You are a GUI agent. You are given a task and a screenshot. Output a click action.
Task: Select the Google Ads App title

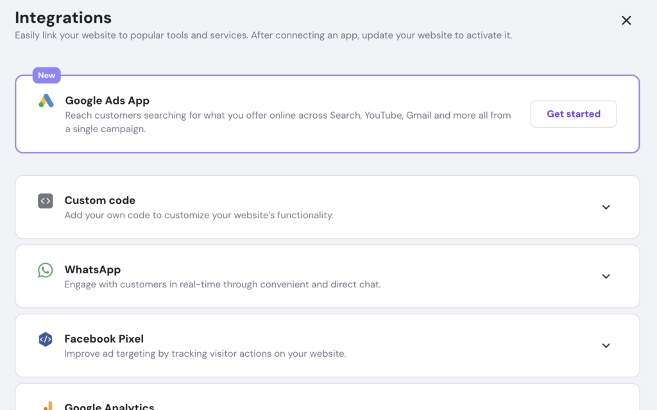[x=107, y=101]
